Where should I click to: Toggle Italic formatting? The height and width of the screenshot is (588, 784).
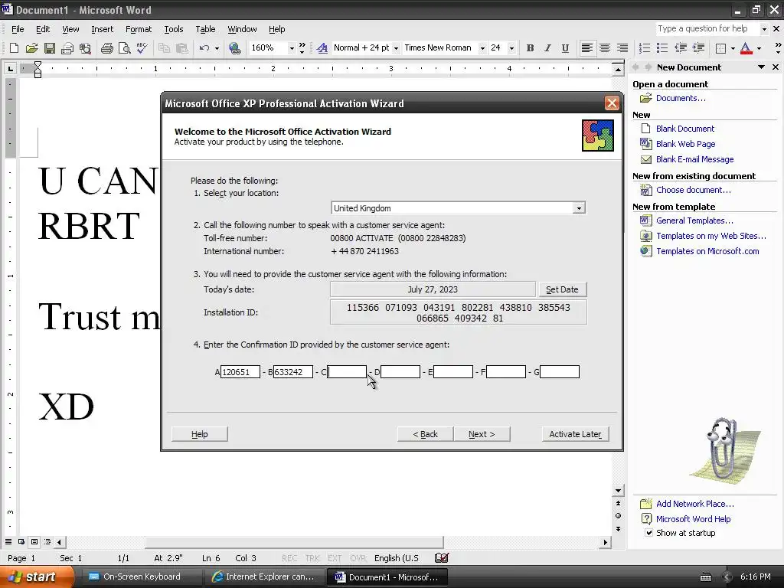[x=547, y=48]
